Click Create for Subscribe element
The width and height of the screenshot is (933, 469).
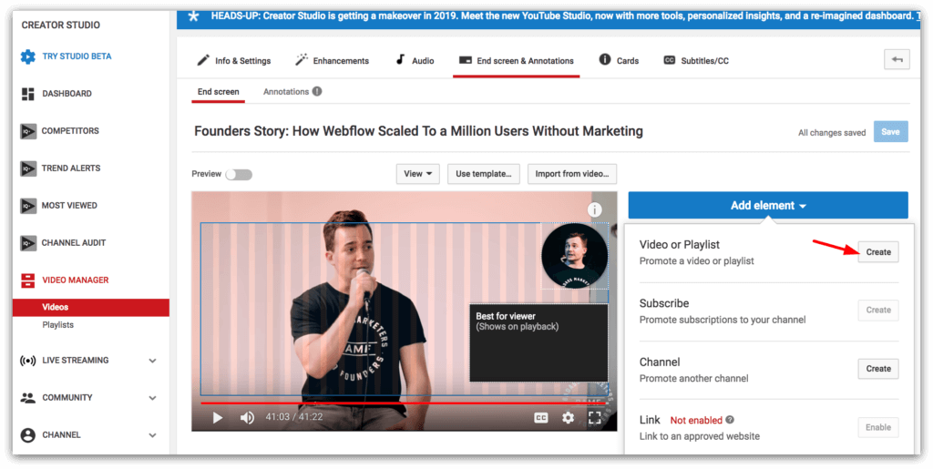click(878, 311)
